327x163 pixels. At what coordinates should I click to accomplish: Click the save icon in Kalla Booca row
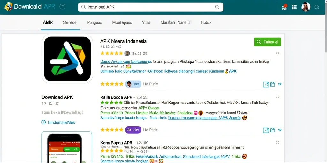[273, 130]
